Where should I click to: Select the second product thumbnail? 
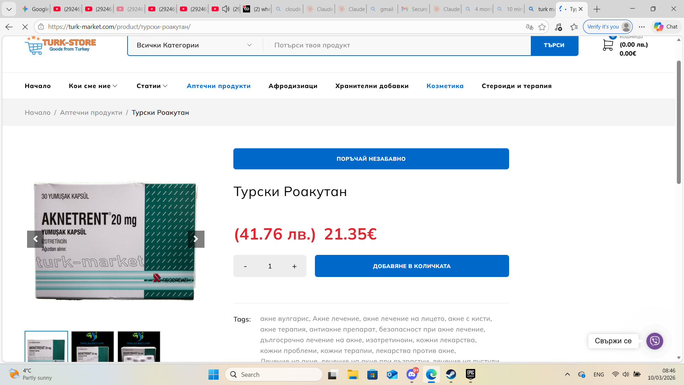(x=93, y=346)
